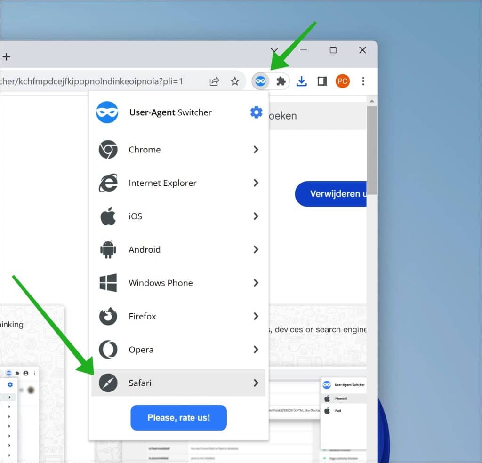This screenshot has height=463, width=482.
Task: Choose the Android menu entry
Action: [x=178, y=249]
